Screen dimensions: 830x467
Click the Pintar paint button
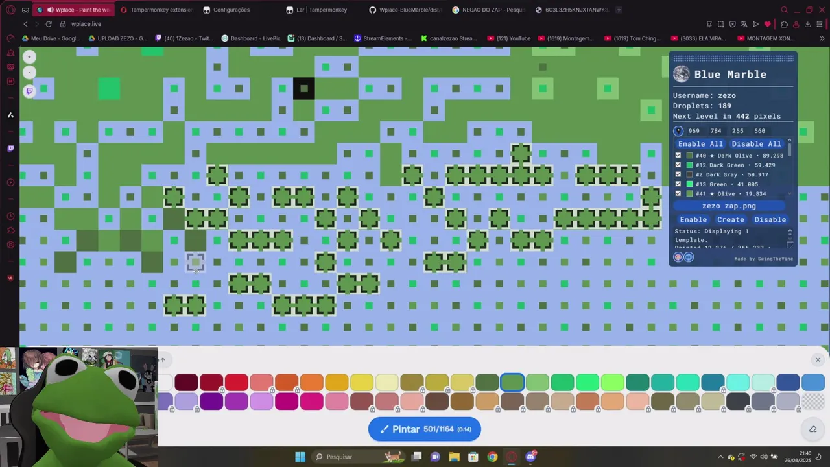pos(425,429)
